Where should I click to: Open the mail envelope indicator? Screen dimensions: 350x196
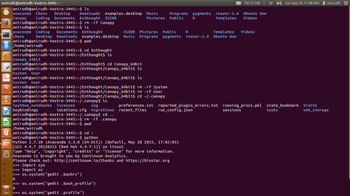pos(239,3)
